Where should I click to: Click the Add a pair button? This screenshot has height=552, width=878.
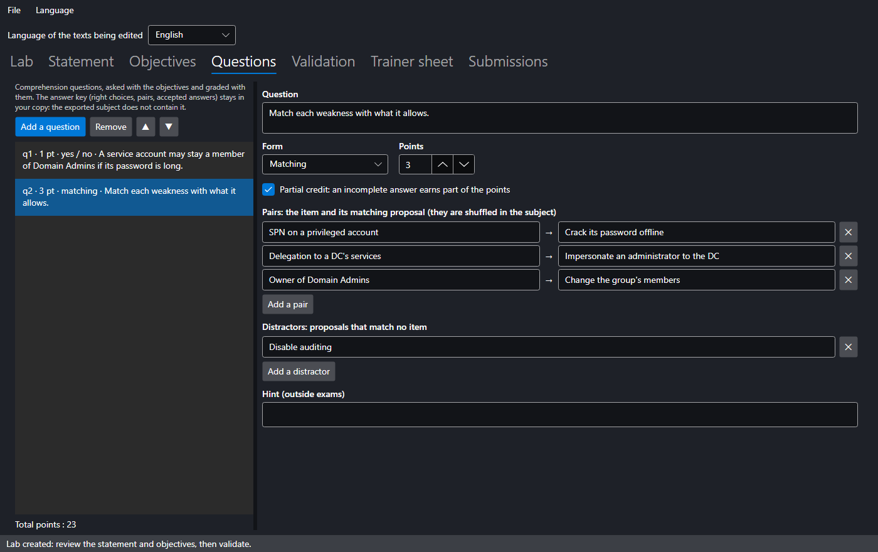pyautogui.click(x=288, y=304)
